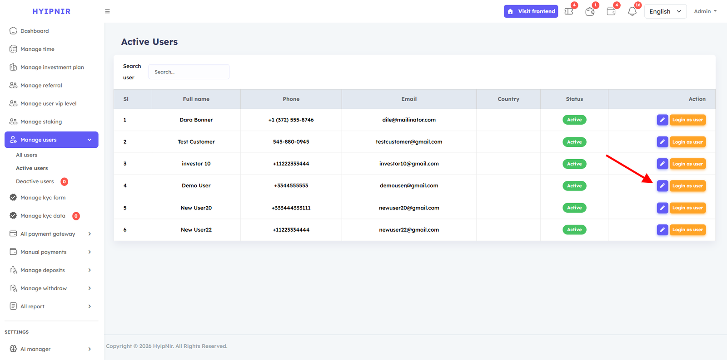
Task: Click Active status badge for Demo User
Action: pos(574,186)
